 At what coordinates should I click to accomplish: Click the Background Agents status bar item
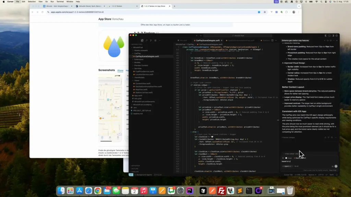click(144, 175)
